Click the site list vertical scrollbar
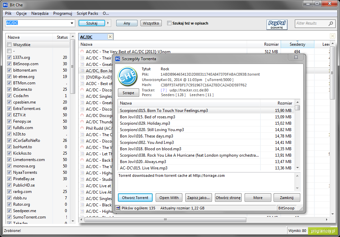This screenshot has height=237, width=340. point(73,66)
